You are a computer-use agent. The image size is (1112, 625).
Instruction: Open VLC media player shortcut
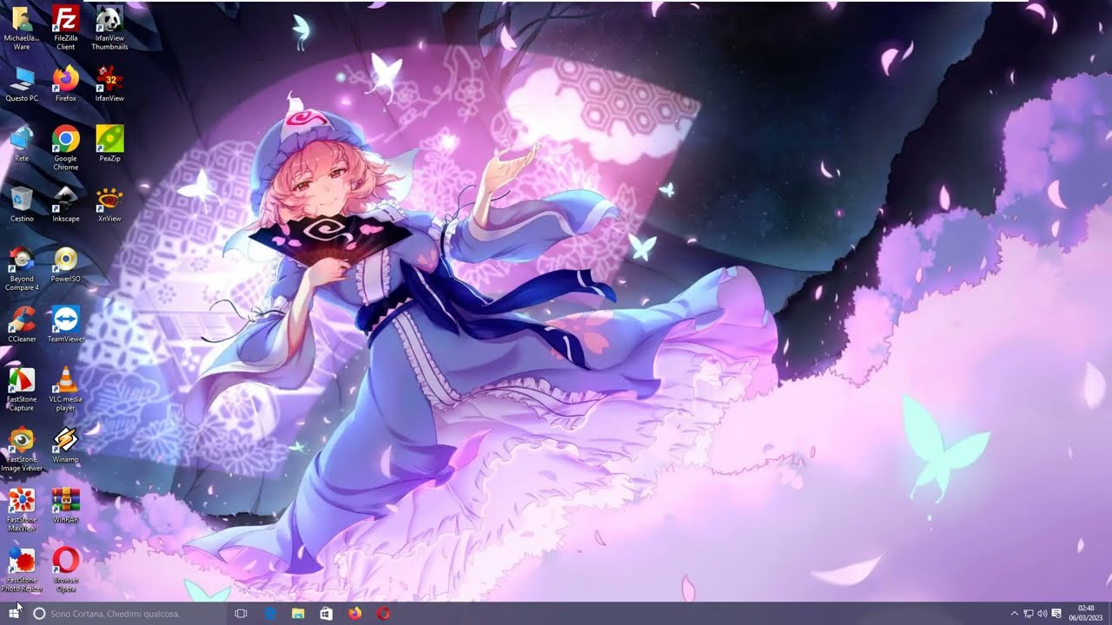(65, 389)
